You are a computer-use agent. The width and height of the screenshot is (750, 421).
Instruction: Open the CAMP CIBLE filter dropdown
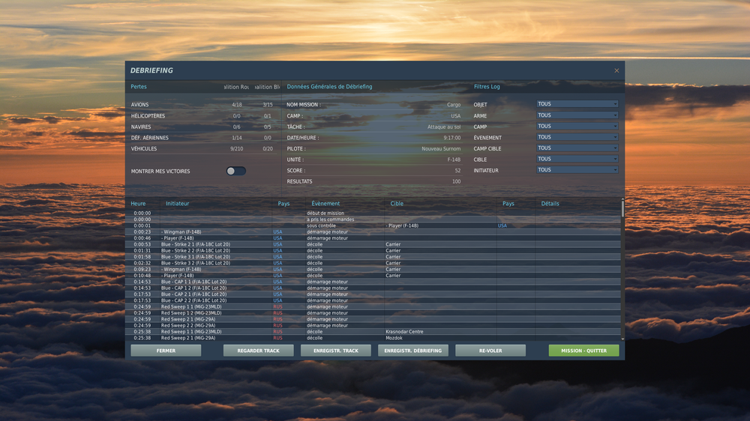(x=577, y=148)
